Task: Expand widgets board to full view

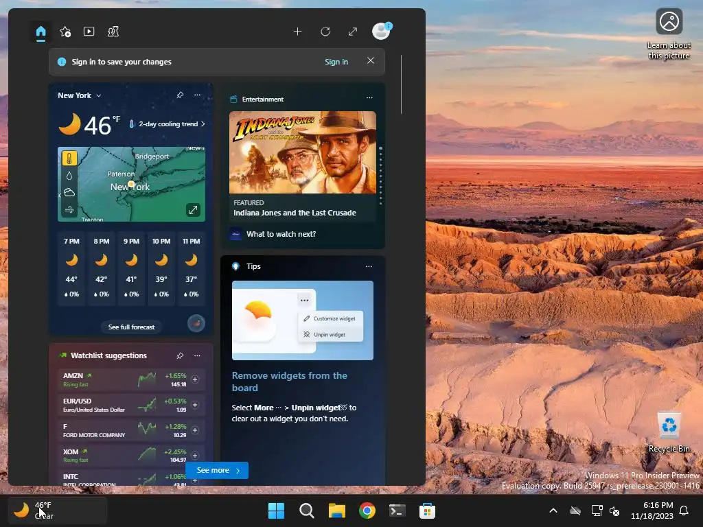Action: [x=353, y=32]
